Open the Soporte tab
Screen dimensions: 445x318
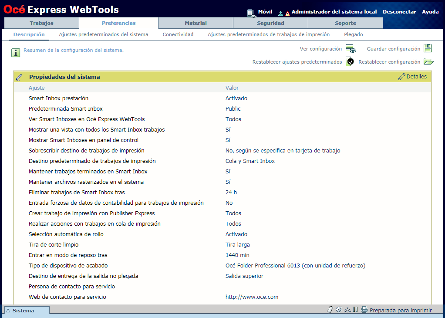click(345, 23)
